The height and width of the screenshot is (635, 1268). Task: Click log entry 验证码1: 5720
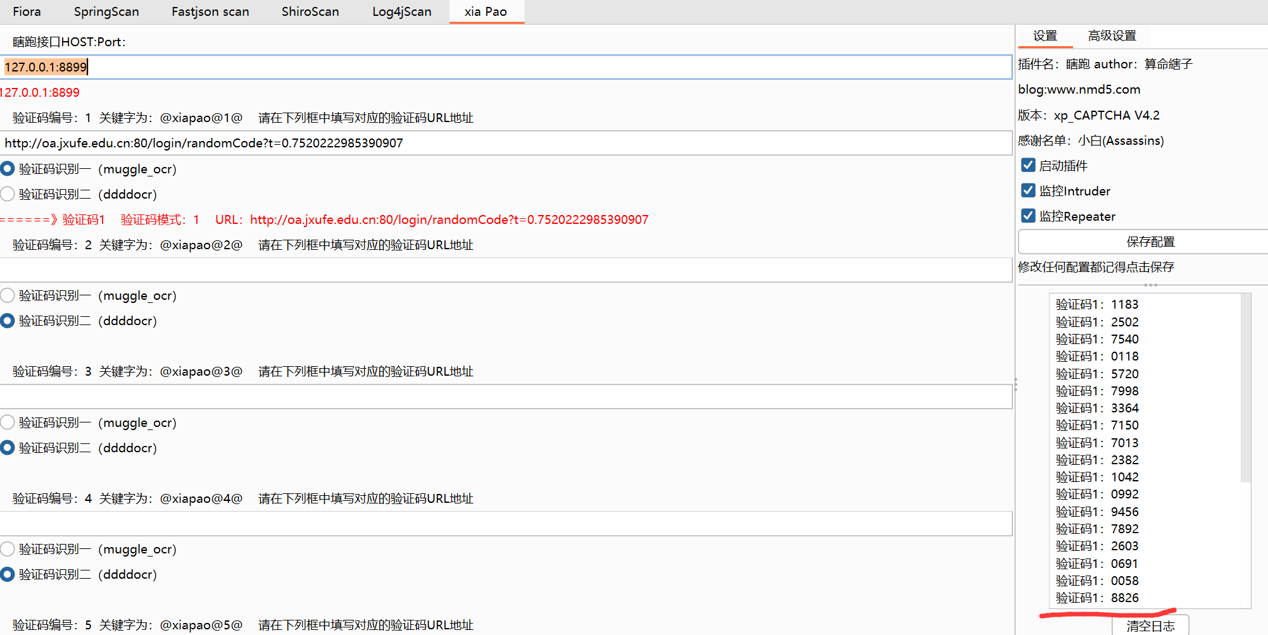(1097, 374)
